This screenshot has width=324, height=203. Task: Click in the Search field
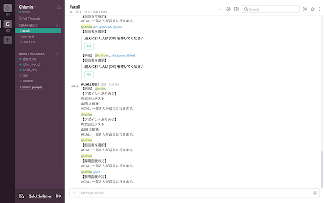coord(270,9)
